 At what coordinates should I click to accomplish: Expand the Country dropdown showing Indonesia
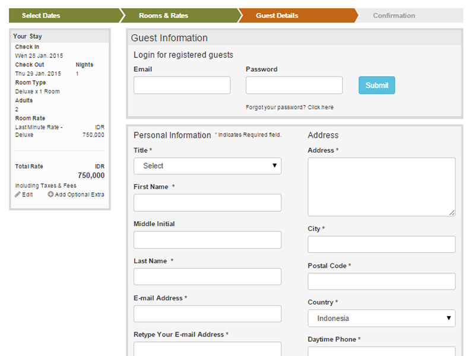click(x=381, y=319)
